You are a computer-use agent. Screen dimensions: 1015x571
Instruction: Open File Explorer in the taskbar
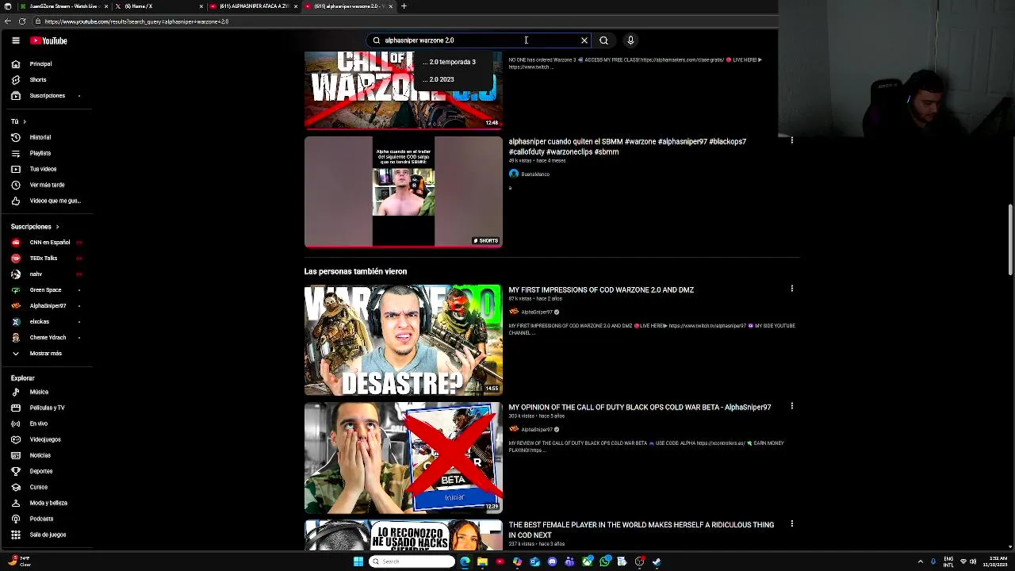482,561
